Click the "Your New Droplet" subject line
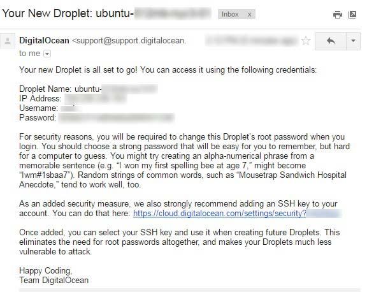 pos(106,13)
